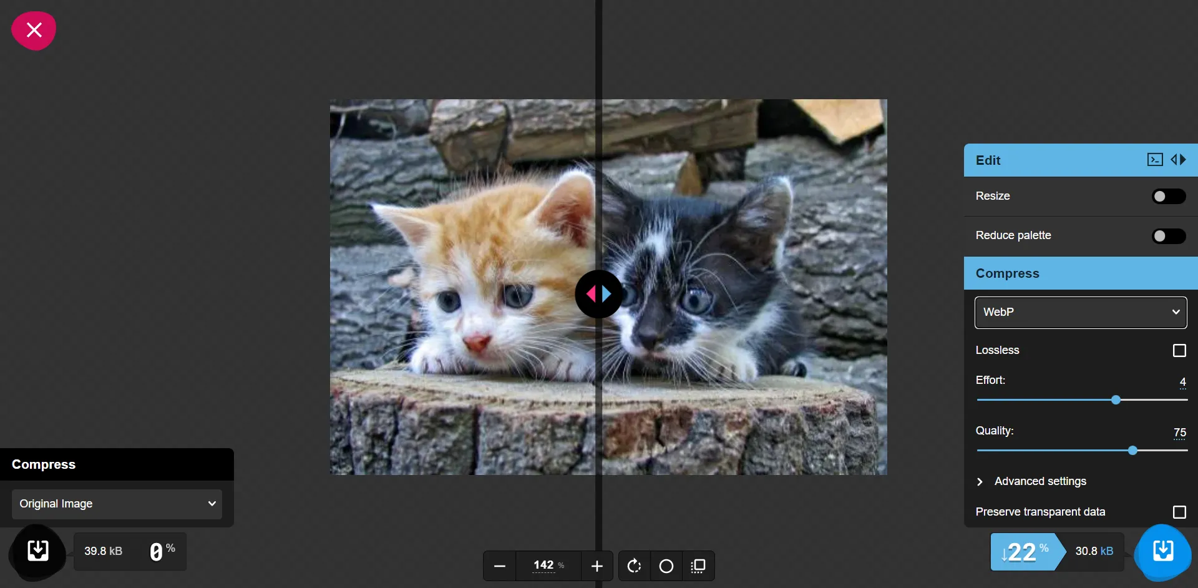Enable the Resize toggle
This screenshot has width=1198, height=588.
coord(1169,197)
